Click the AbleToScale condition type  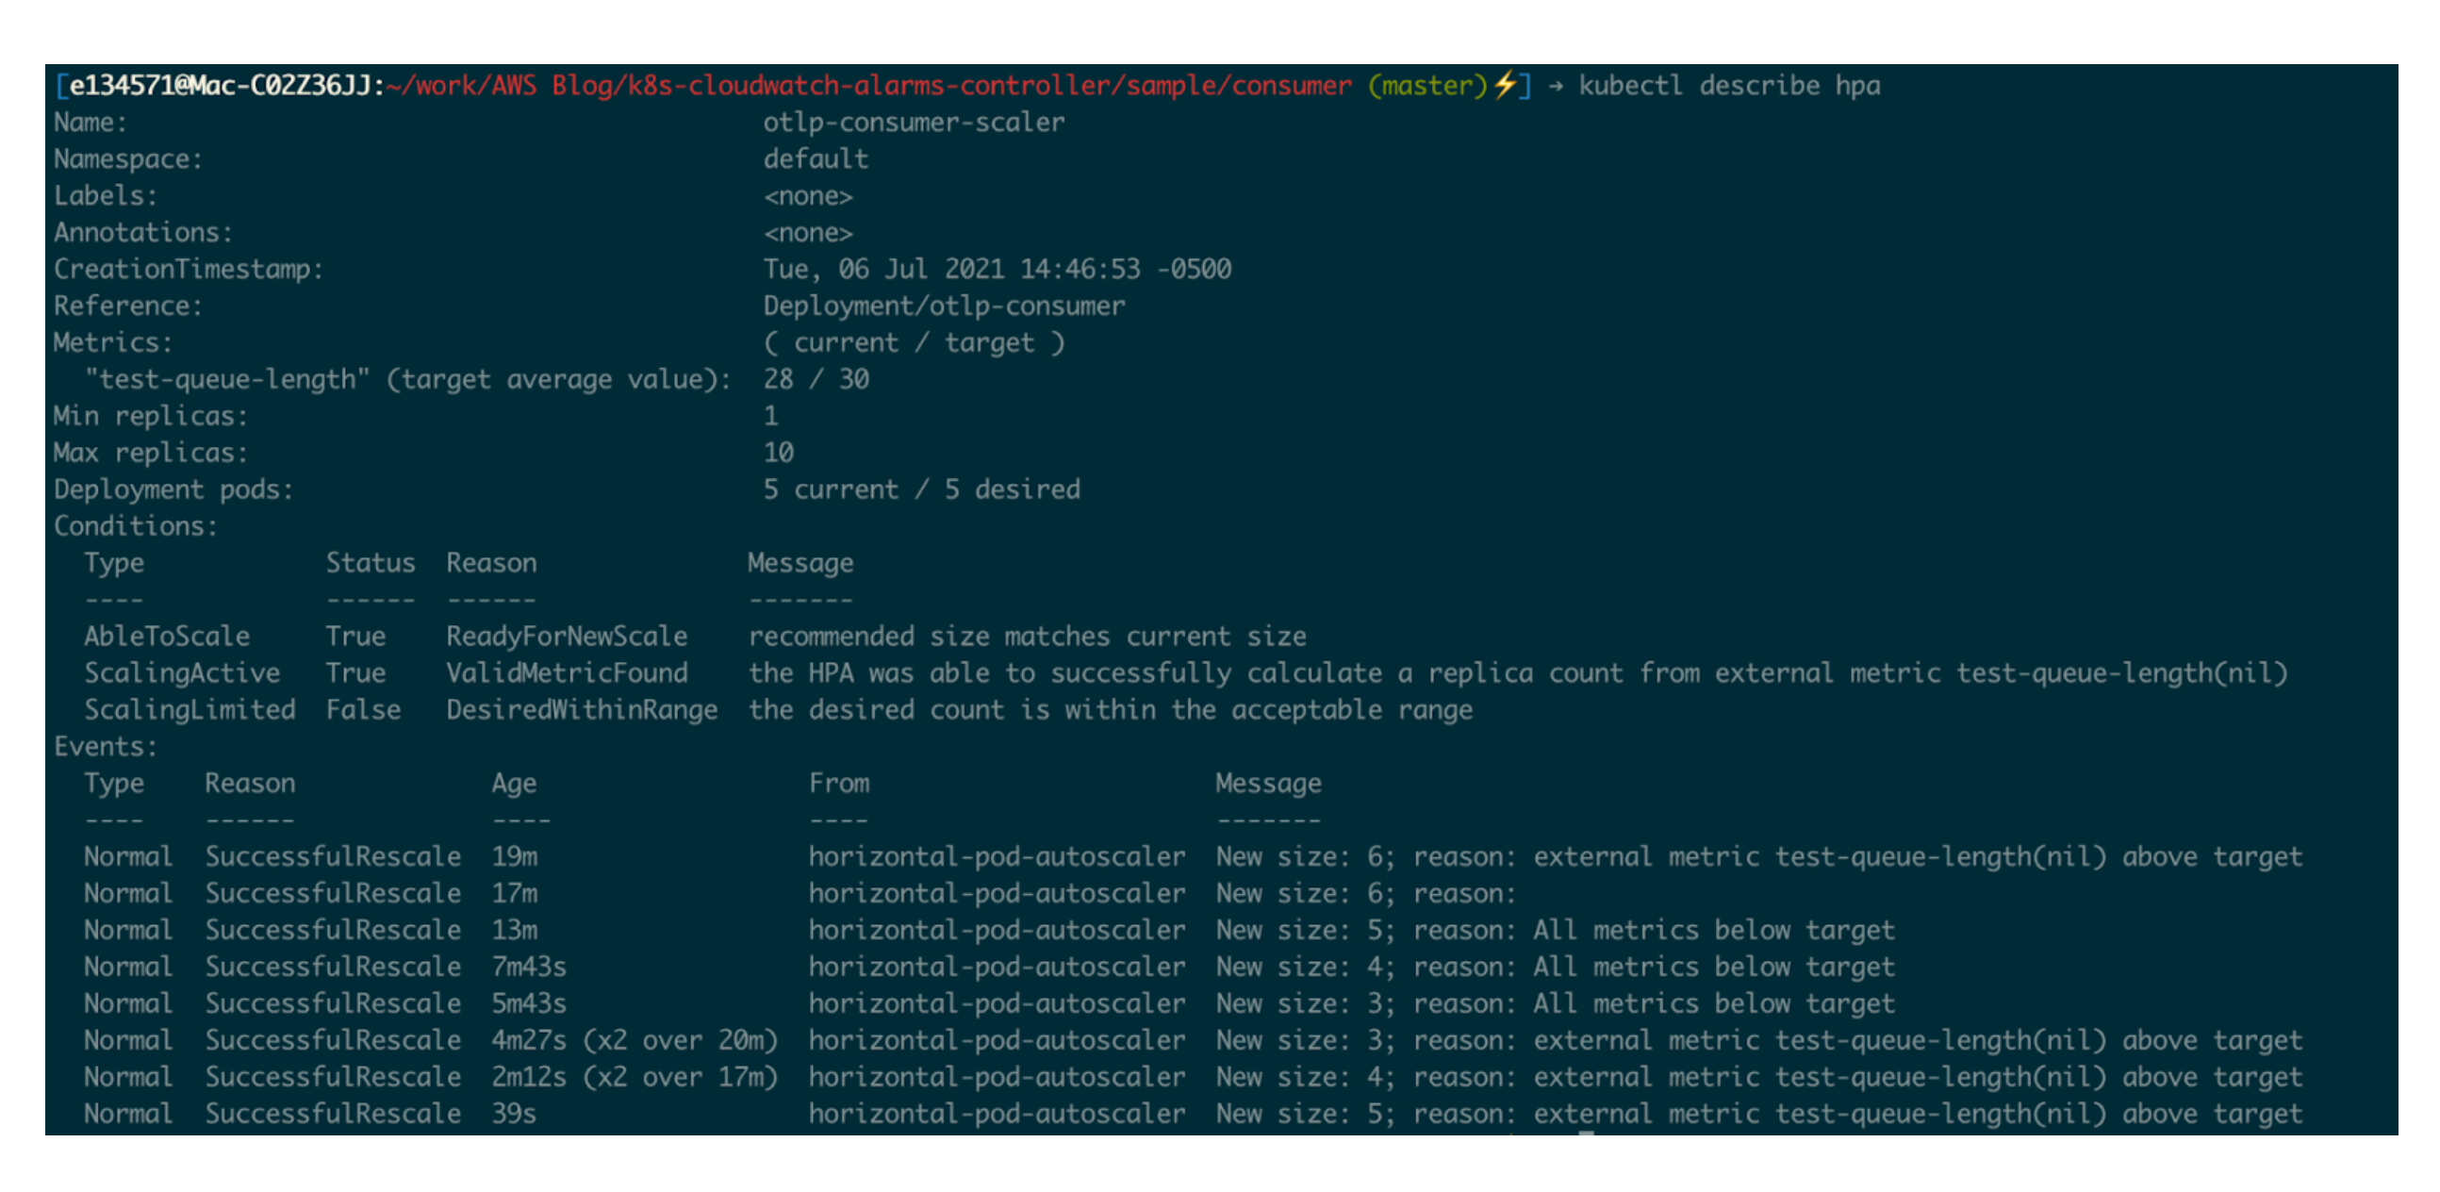click(167, 636)
